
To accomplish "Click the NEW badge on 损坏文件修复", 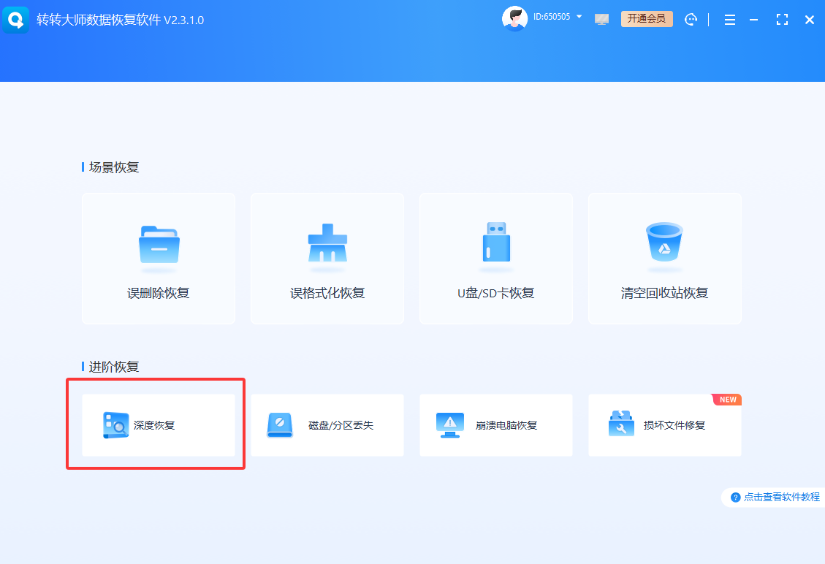I will (727, 400).
